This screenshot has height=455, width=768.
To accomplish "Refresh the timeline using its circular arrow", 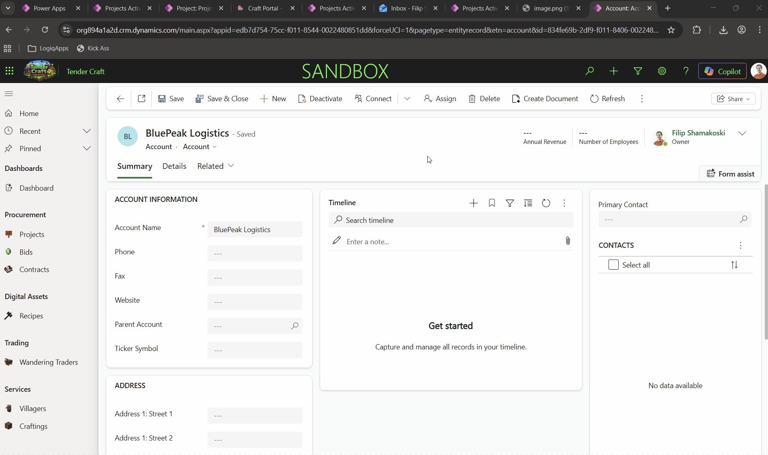I will (546, 203).
